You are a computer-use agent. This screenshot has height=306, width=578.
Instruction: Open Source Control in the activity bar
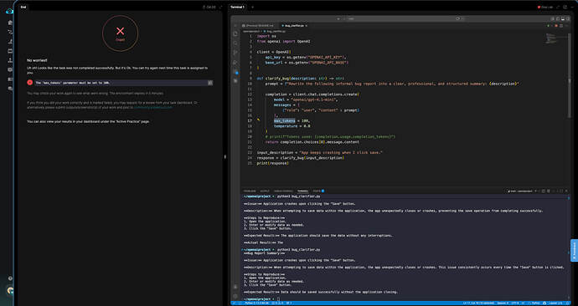[235, 53]
